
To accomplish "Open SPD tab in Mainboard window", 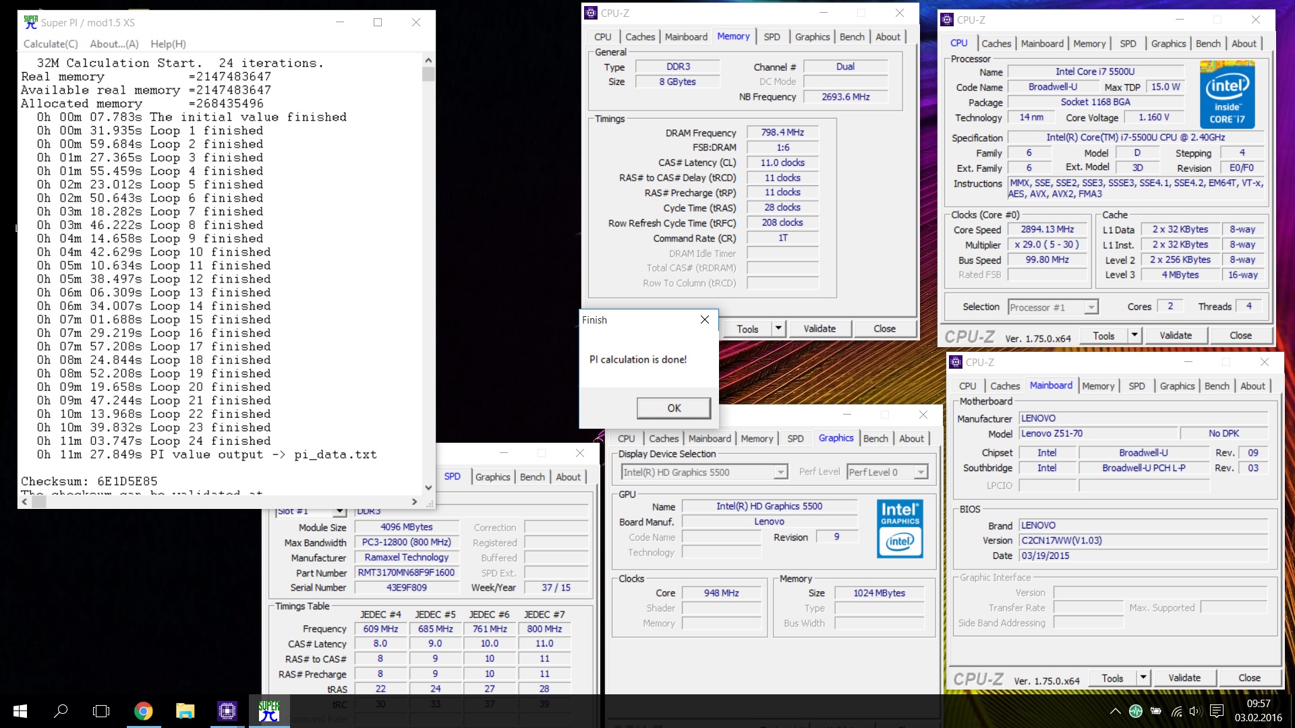I will point(1136,386).
